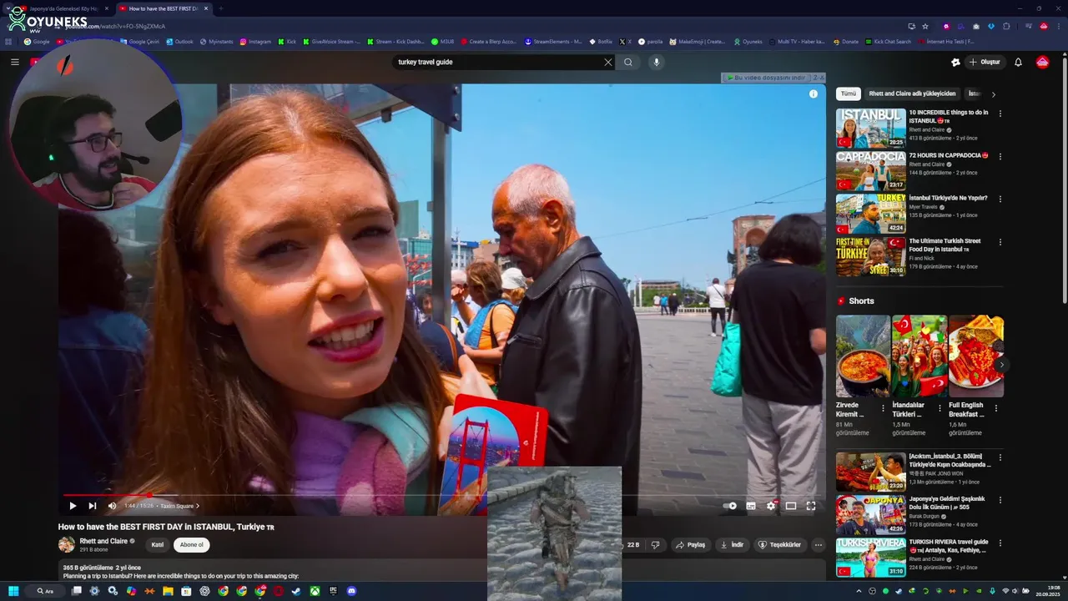1068x601 pixels.
Task: Click 'Bu video dosyasını indir' download bar
Action: [x=766, y=78]
